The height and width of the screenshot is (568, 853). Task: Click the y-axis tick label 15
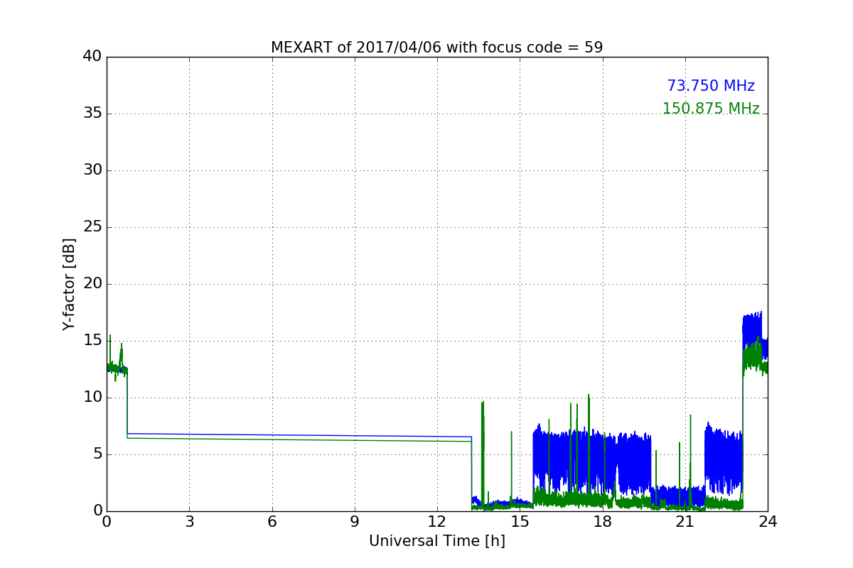point(92,341)
